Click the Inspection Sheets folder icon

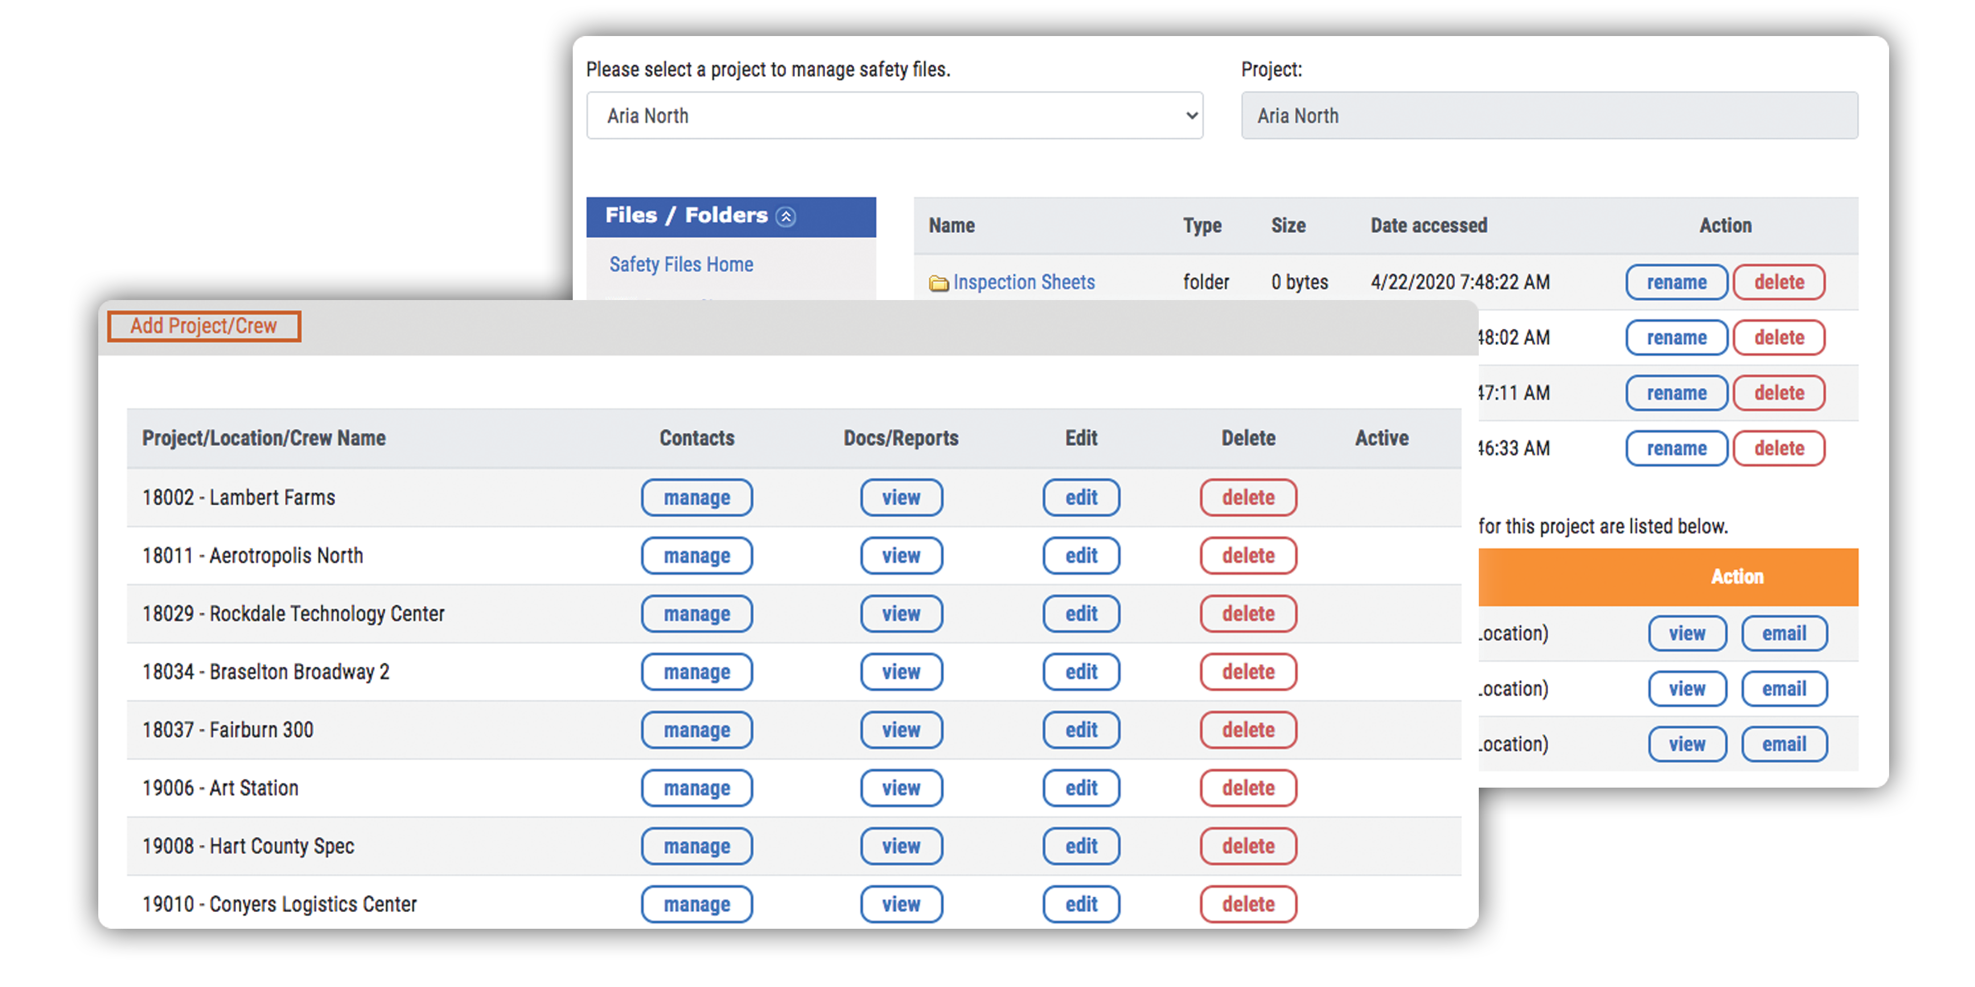pos(939,284)
